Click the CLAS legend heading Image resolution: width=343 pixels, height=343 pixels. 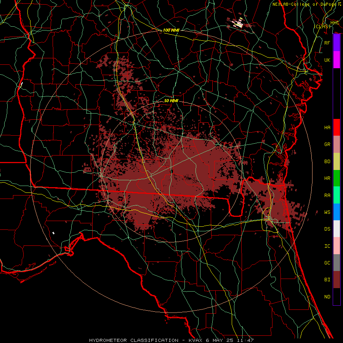point(322,26)
